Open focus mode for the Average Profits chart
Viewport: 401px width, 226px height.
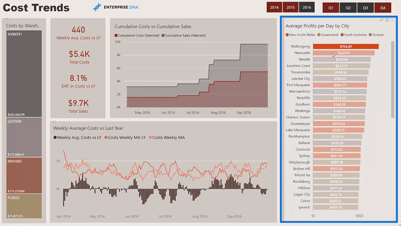pos(387,20)
